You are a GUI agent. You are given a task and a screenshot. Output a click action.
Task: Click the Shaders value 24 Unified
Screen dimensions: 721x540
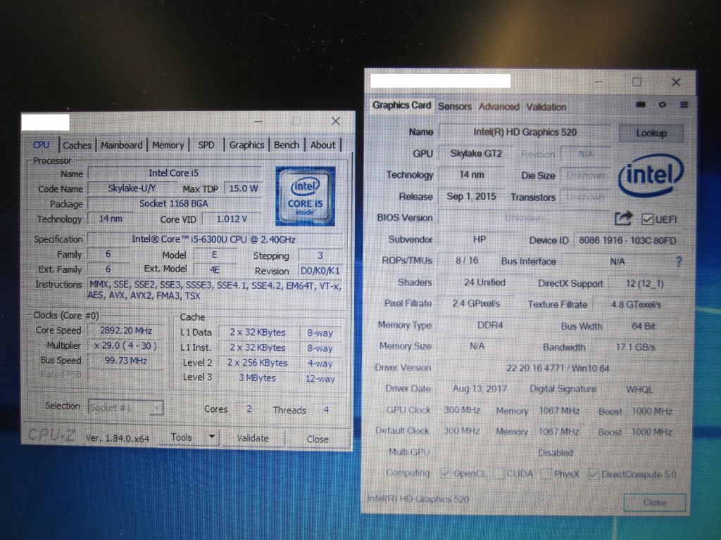[x=484, y=283]
